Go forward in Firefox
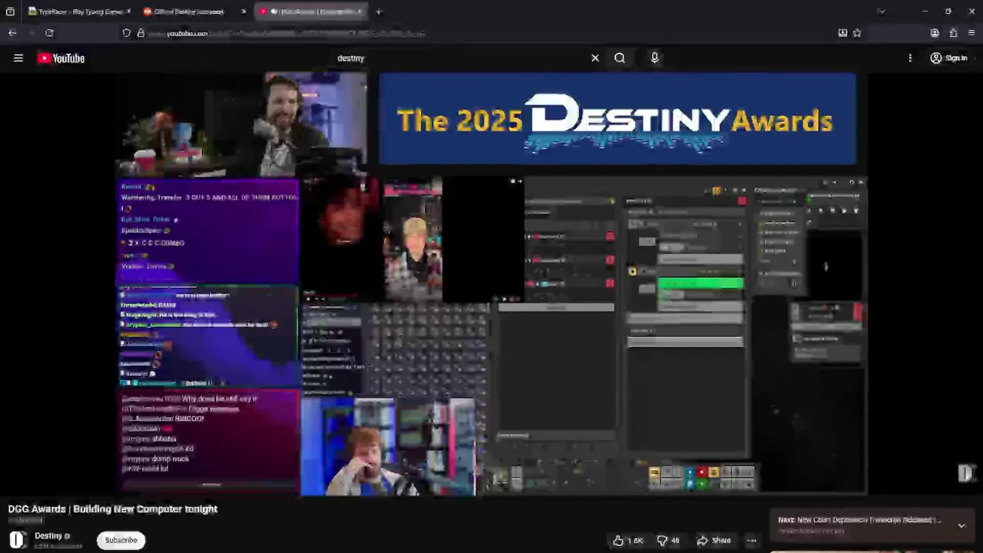This screenshot has height=553, width=983. pos(31,33)
